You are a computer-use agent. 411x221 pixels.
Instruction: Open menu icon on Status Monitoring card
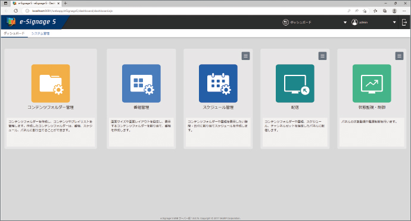(399, 56)
